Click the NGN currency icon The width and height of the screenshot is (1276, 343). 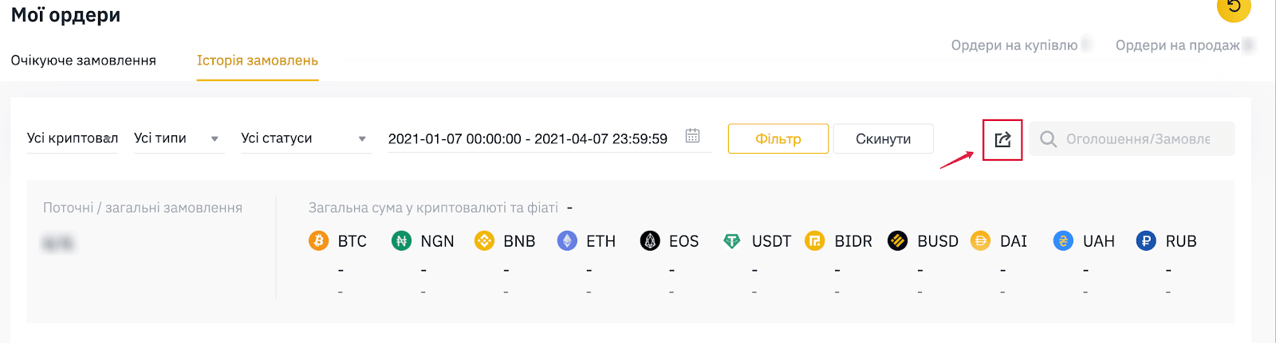[401, 240]
